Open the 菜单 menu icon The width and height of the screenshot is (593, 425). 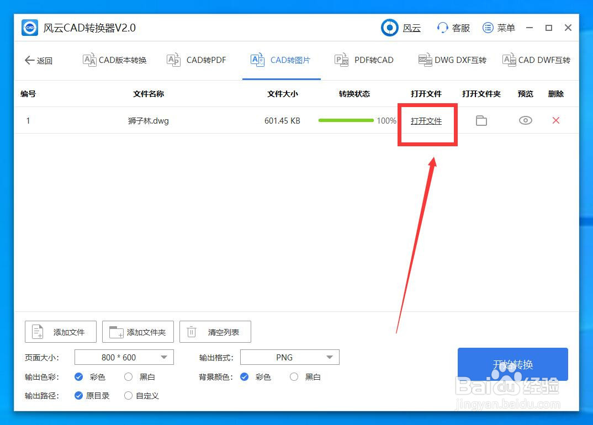488,28
